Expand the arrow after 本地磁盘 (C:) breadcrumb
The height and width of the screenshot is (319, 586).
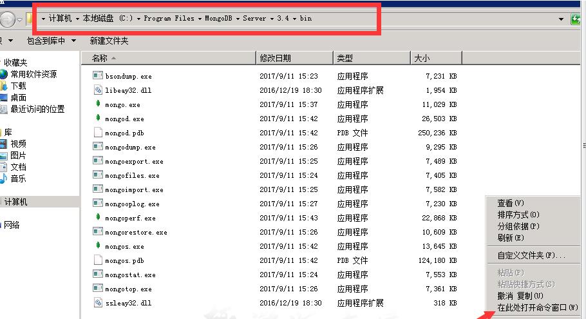[x=138, y=19]
